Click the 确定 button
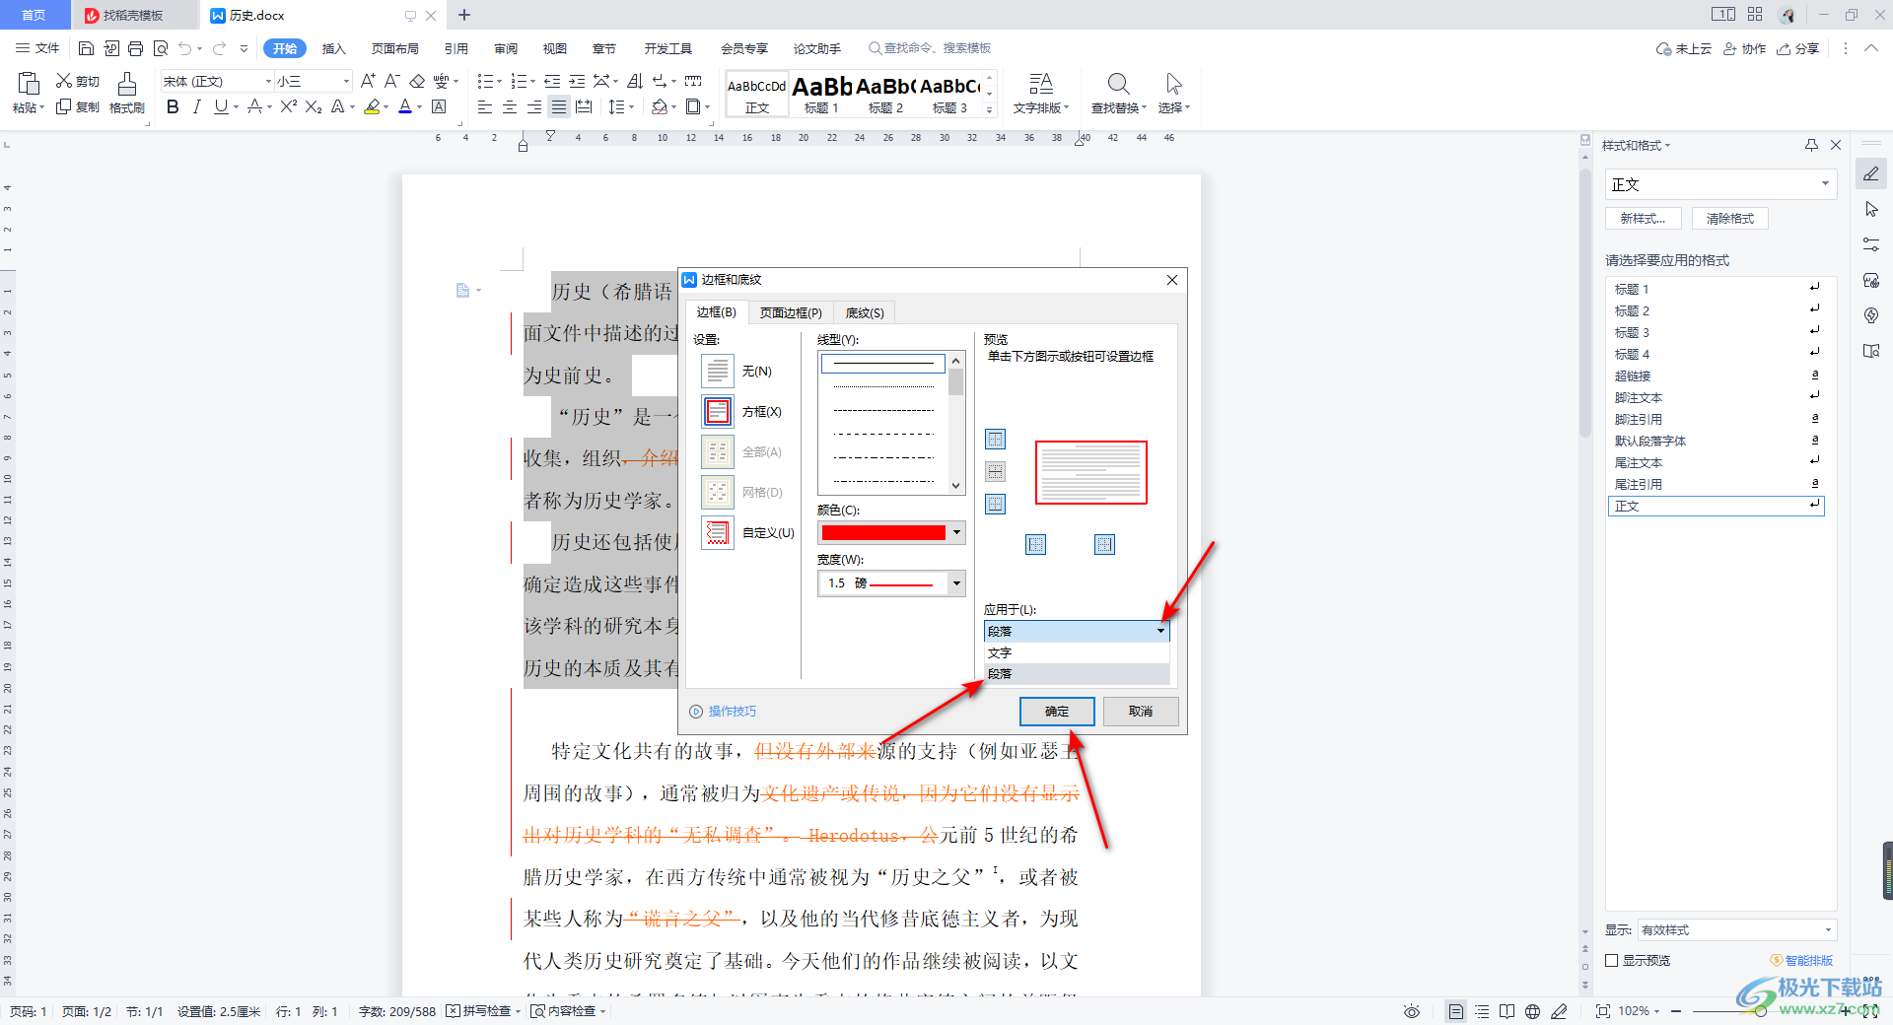This screenshot has width=1893, height=1025. point(1057,711)
